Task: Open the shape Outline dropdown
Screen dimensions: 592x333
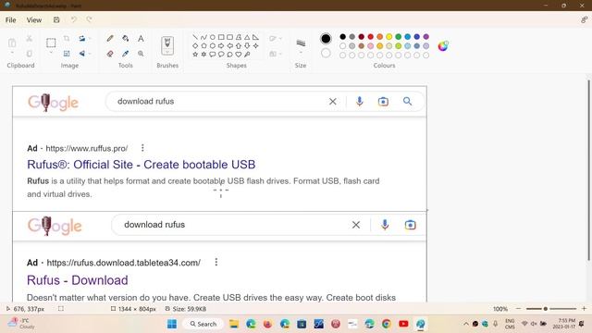Action: point(280,39)
